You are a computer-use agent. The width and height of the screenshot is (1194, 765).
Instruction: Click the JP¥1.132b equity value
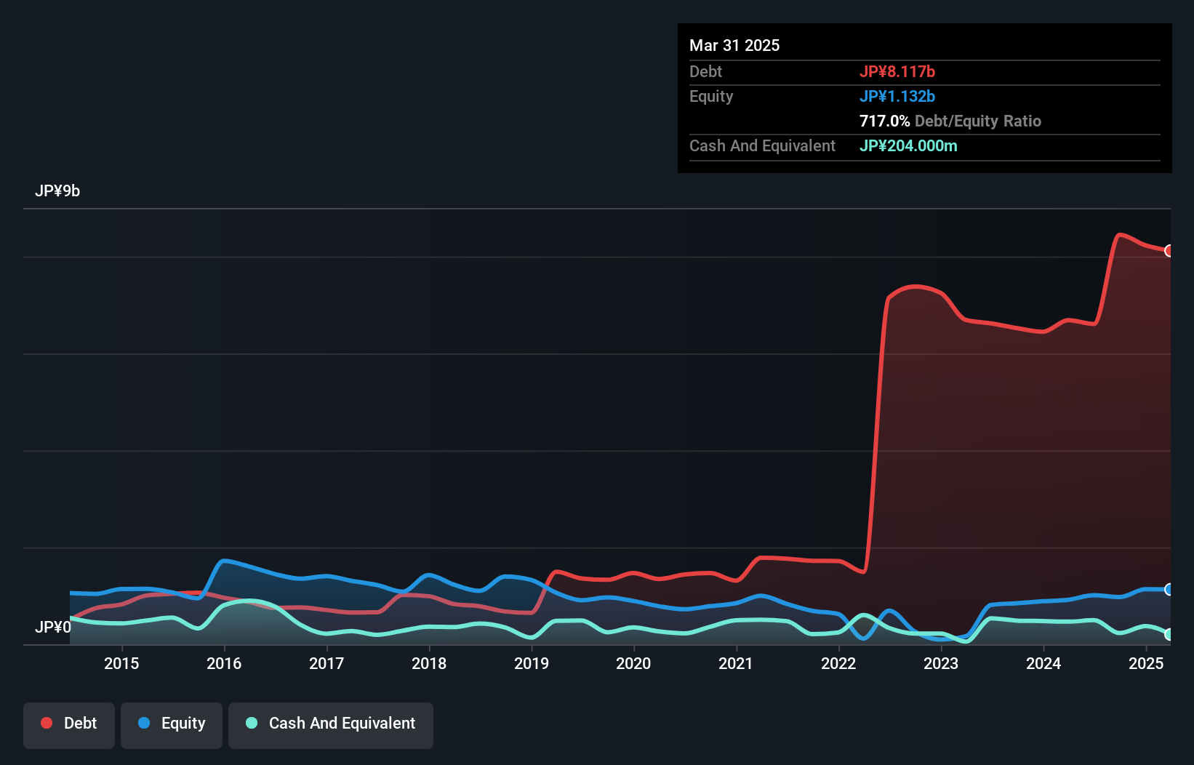coord(897,97)
